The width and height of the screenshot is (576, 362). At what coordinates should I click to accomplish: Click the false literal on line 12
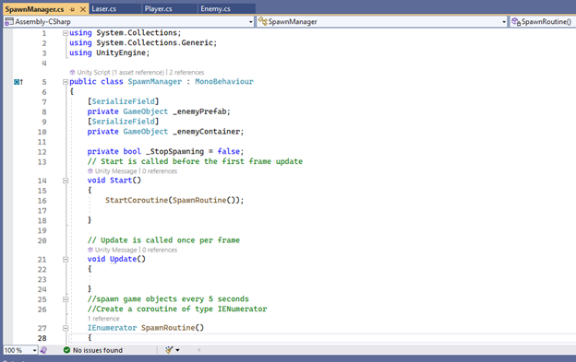click(229, 151)
